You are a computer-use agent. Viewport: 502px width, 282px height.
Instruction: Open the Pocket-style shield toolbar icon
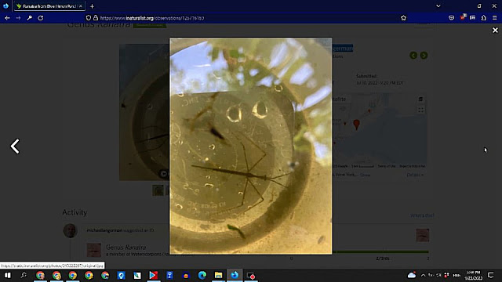(x=452, y=18)
